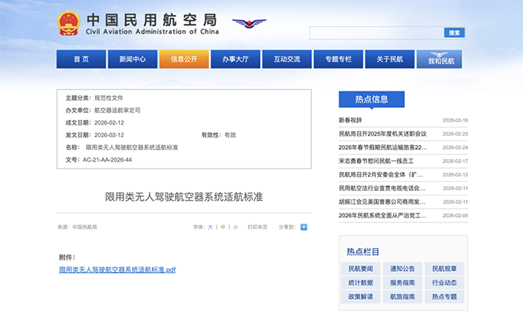Open the 热点专题 hot column

pyautogui.click(x=444, y=296)
